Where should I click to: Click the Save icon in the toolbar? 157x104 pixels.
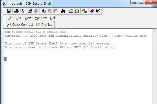click(8, 11)
